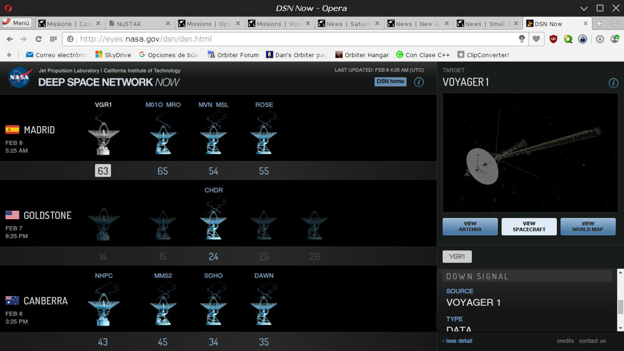Click View Spacecraft button
This screenshot has height=351, width=624.
(x=529, y=227)
